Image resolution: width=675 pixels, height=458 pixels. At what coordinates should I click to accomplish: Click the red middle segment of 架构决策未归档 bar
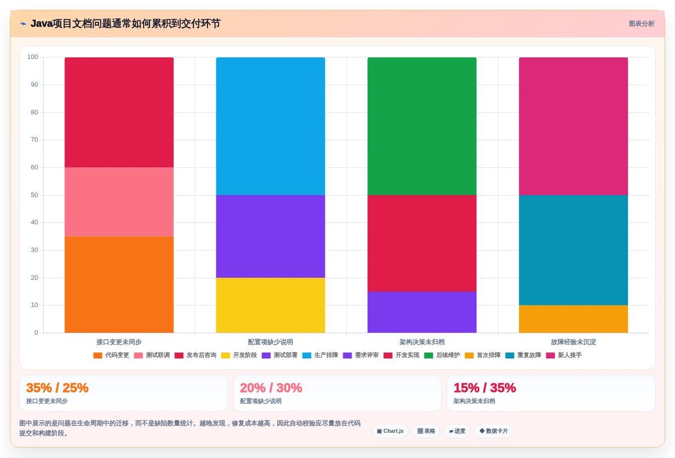tap(422, 244)
